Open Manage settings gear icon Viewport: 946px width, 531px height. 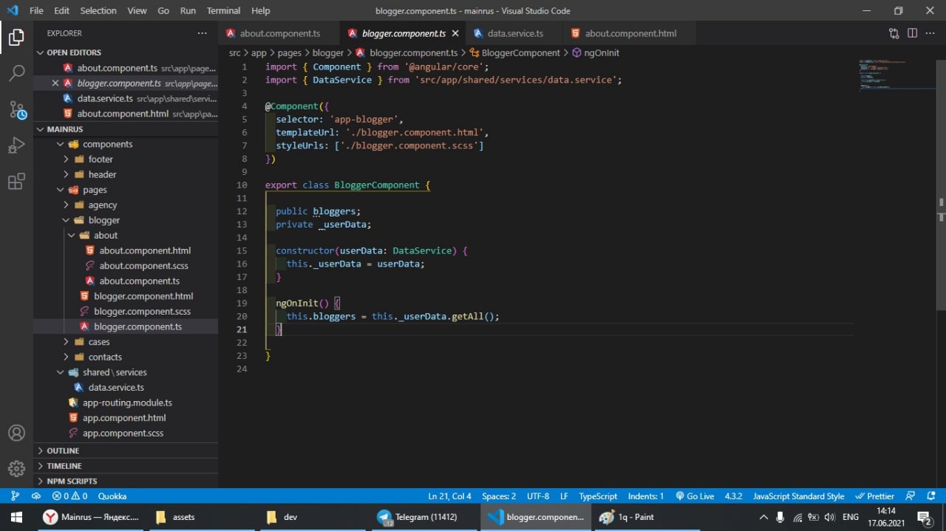click(x=16, y=468)
